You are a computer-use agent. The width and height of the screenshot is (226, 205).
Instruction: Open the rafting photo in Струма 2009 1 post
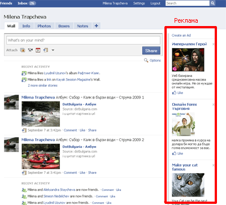coord(41,114)
